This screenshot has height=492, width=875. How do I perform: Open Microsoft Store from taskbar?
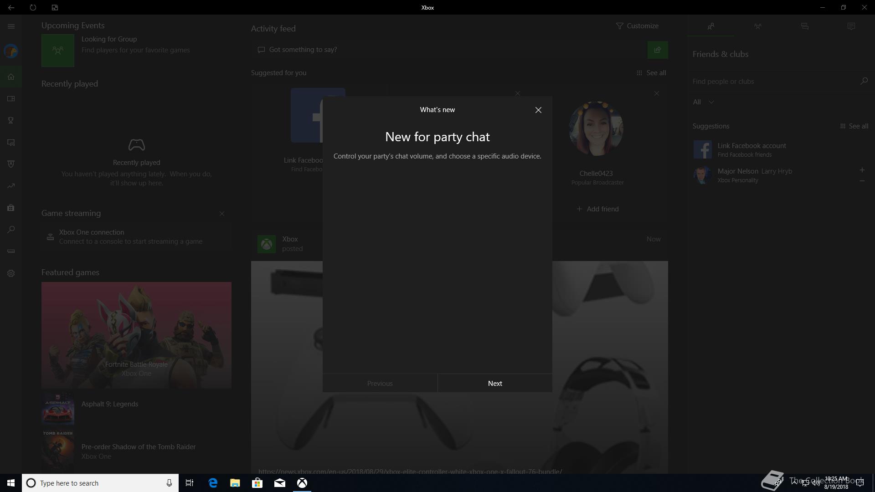pos(257,483)
